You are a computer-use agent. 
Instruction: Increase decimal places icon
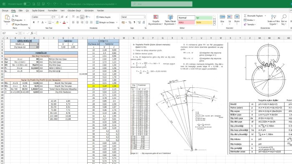coord(139,22)
